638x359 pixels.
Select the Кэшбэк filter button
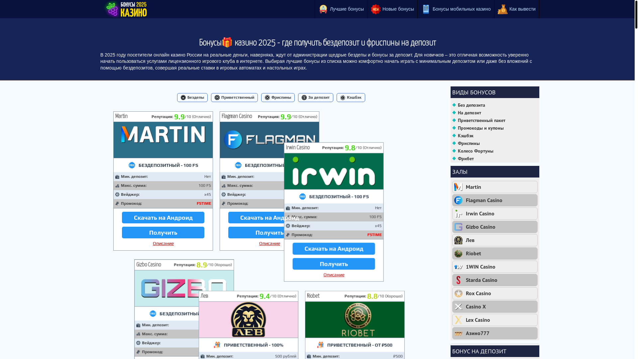tap(351, 97)
